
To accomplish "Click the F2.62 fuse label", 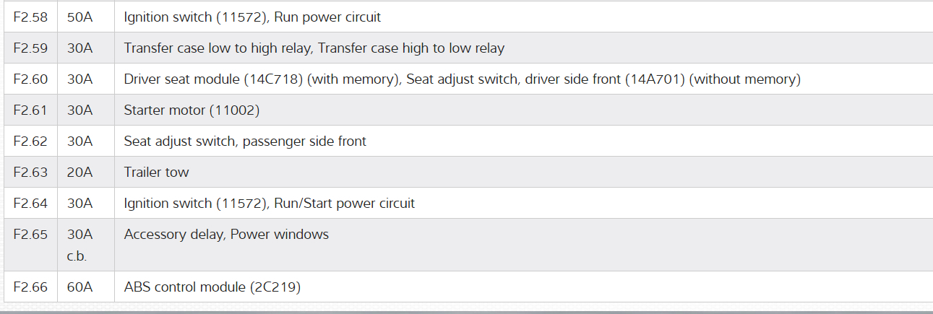I will click(30, 141).
